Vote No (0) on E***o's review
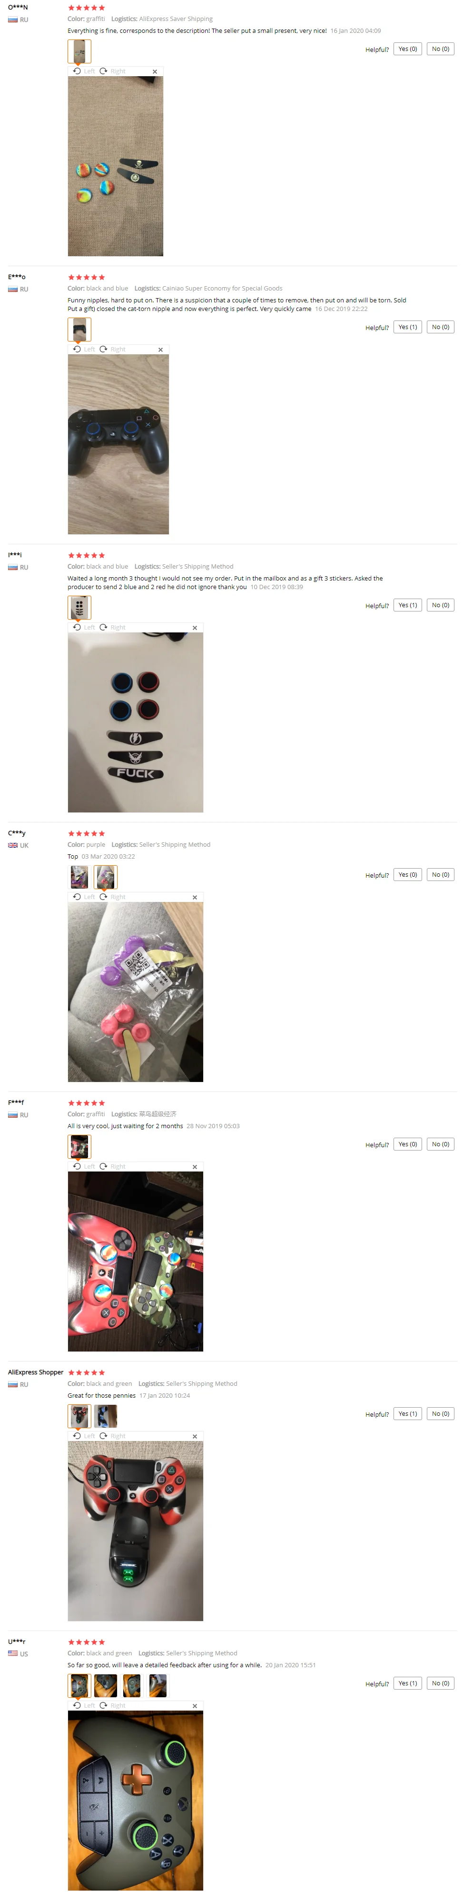463x1892 pixels. pyautogui.click(x=440, y=327)
